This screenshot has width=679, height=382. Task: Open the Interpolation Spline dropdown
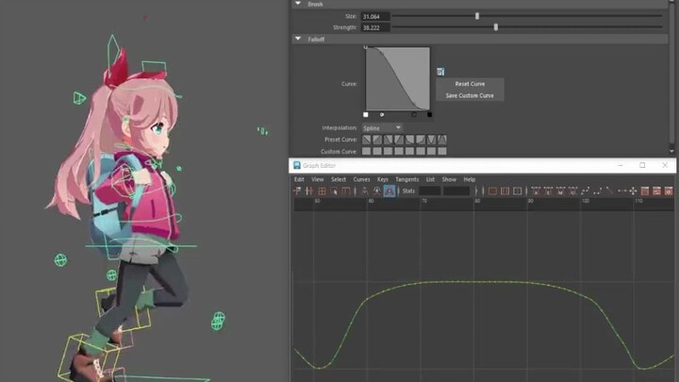pos(383,127)
